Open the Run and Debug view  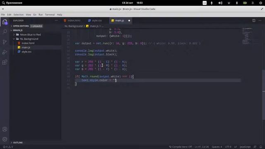pos(5,52)
